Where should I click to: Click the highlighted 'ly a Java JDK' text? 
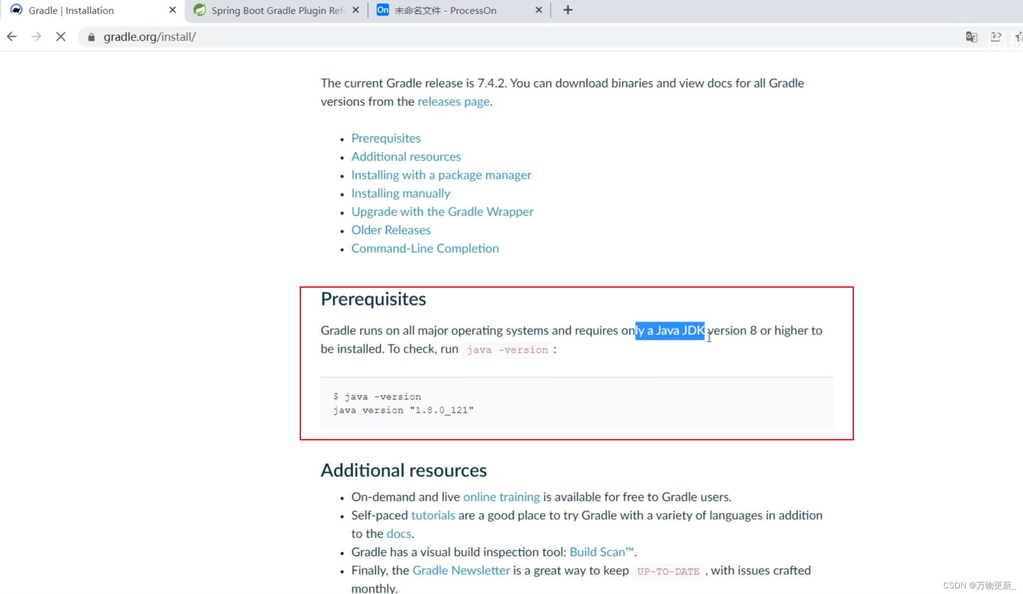pos(670,330)
